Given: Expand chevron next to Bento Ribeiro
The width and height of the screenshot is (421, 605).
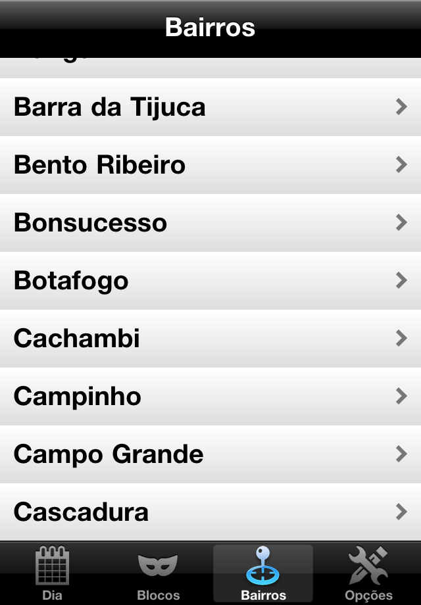Looking at the screenshot, I should [x=401, y=165].
